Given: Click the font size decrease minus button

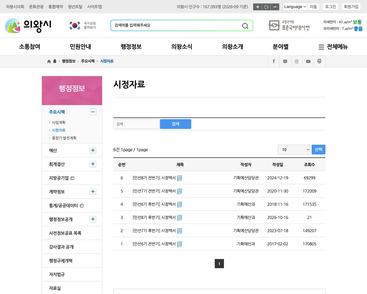Looking at the screenshot, I should (275, 7).
